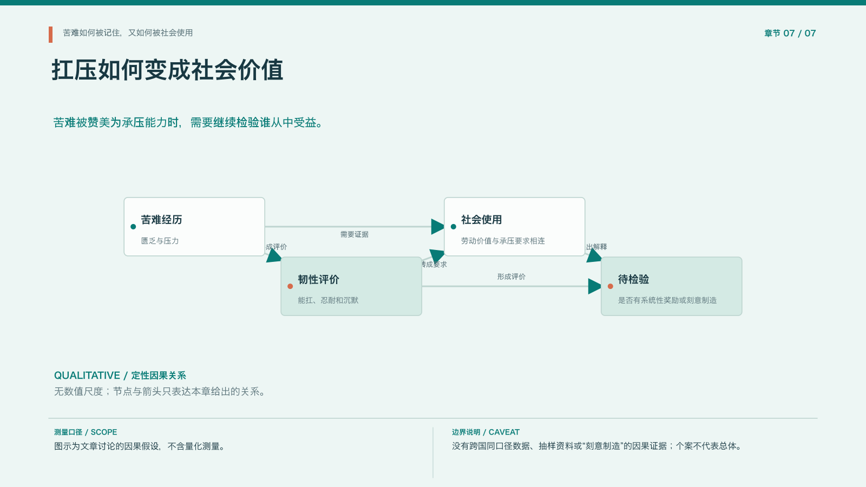Image resolution: width=866 pixels, height=487 pixels.
Task: Click the green bullet dot beside 苦难经历
Action: tap(133, 227)
